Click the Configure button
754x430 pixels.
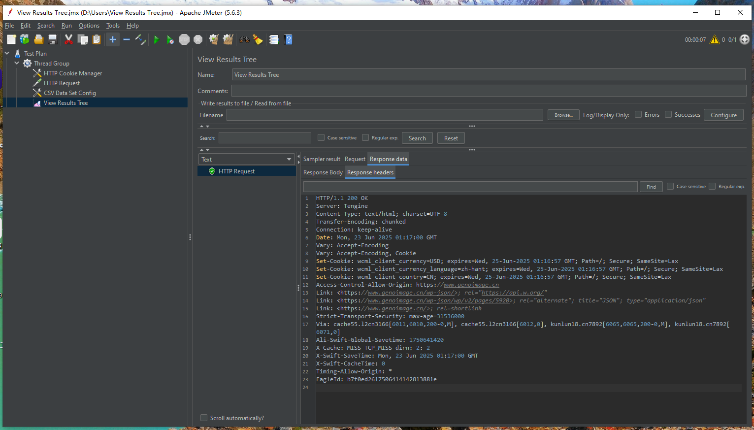(x=723, y=115)
